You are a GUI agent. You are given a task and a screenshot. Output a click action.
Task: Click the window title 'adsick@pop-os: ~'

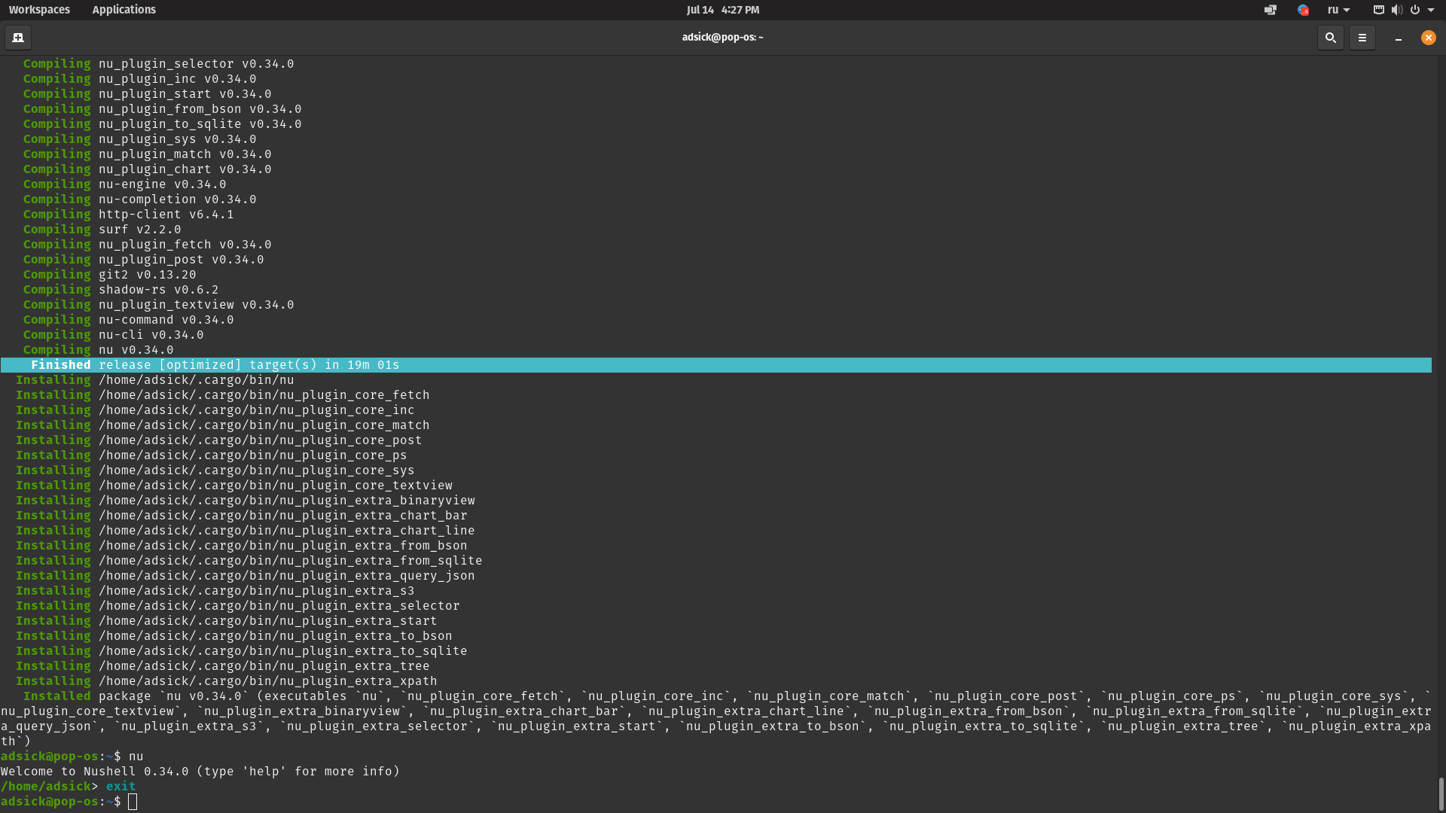click(722, 37)
